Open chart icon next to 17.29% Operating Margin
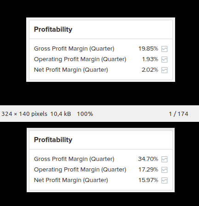 tap(165, 170)
